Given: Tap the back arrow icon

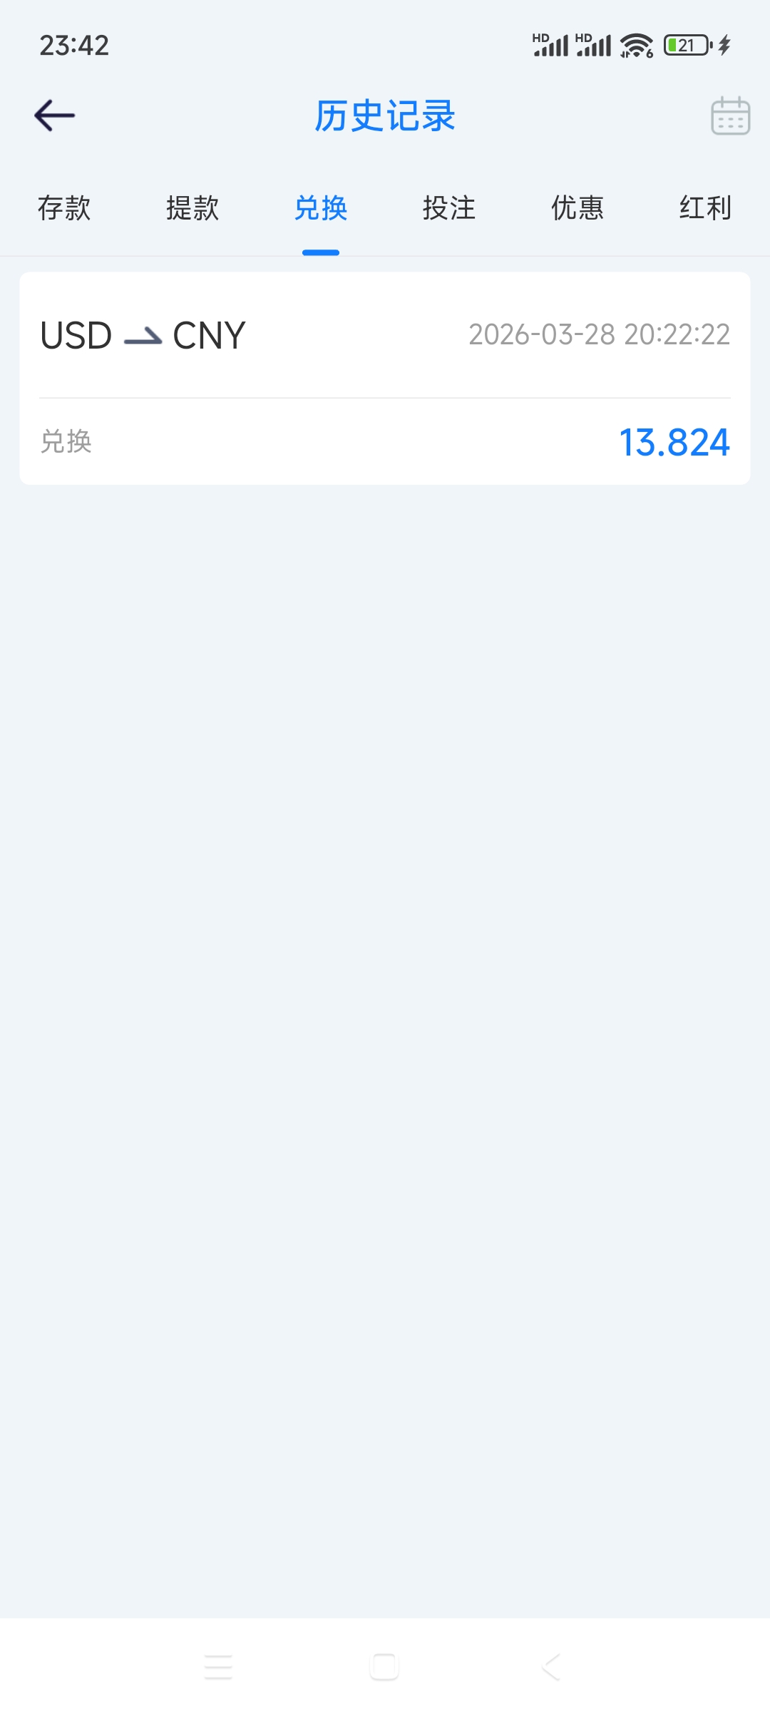Looking at the screenshot, I should [x=54, y=115].
